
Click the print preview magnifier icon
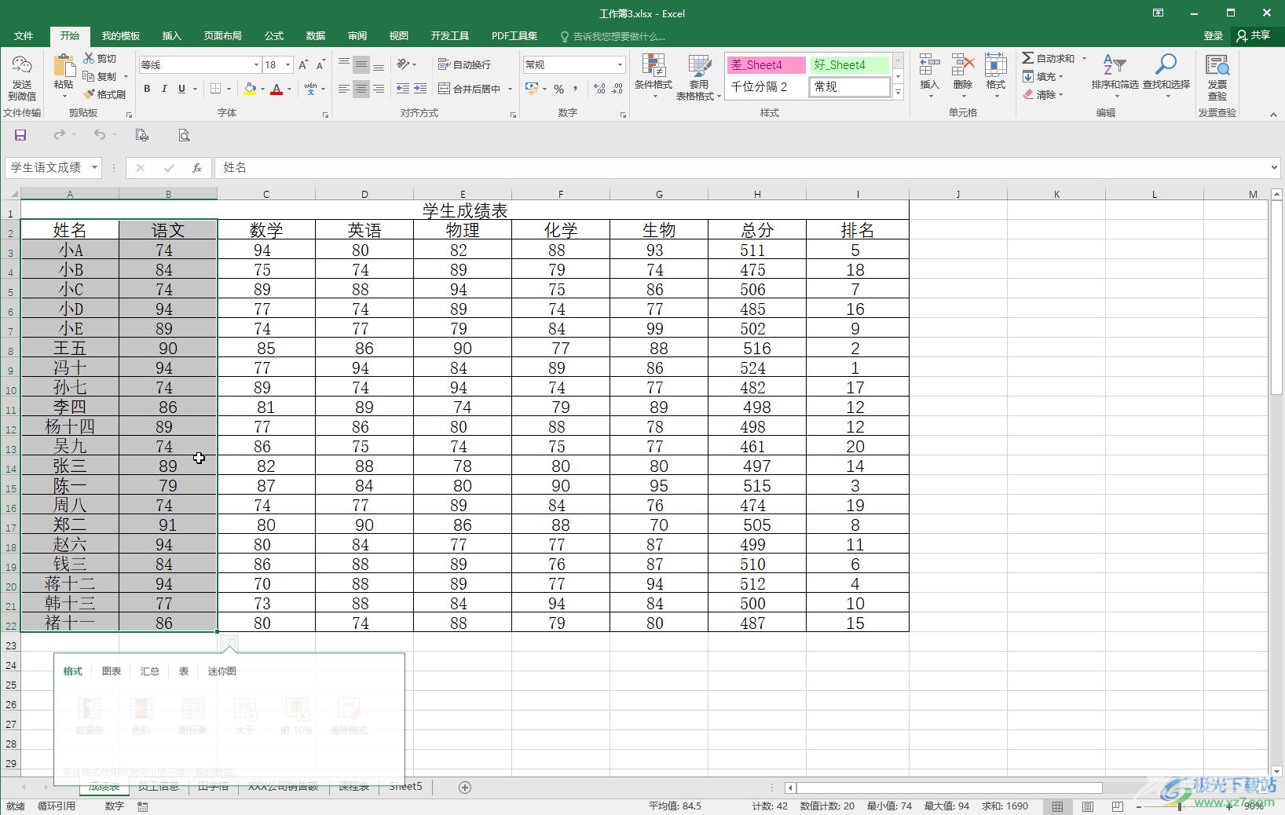pos(184,135)
